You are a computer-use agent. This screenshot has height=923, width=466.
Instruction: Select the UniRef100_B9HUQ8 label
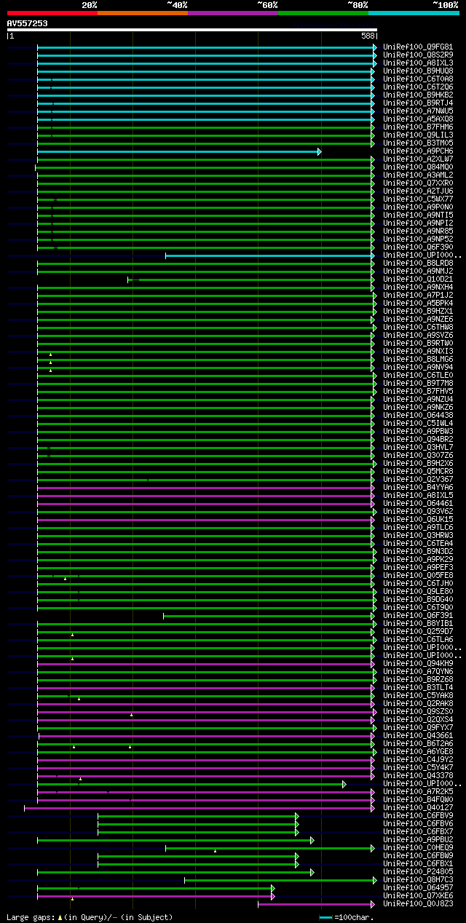tap(418, 71)
